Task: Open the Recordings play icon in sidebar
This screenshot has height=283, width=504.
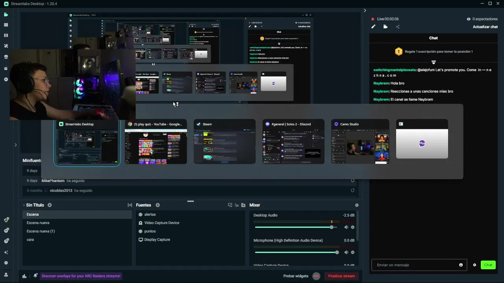Action: pyautogui.click(x=6, y=79)
